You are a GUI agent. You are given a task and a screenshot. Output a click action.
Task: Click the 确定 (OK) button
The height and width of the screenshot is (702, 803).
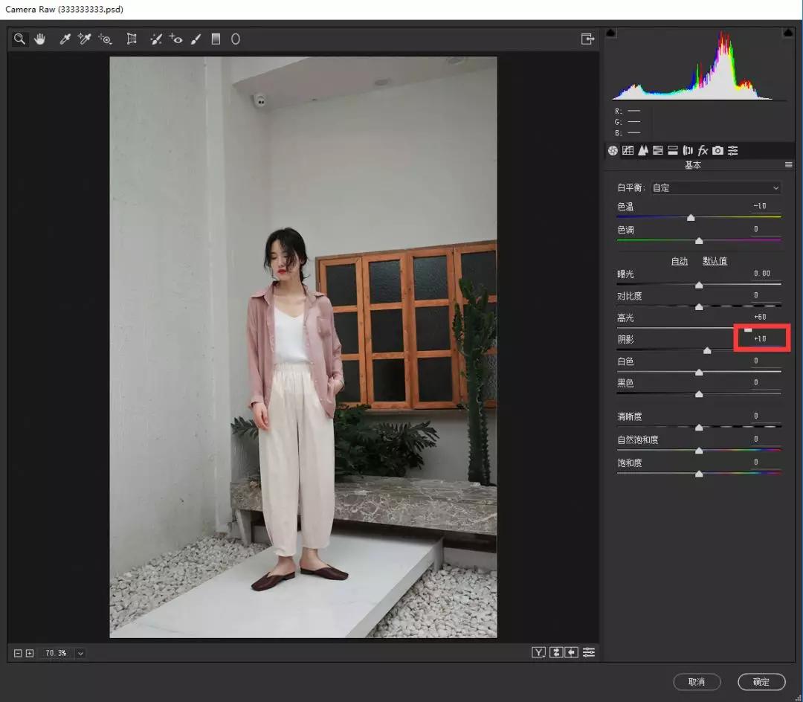pos(761,682)
